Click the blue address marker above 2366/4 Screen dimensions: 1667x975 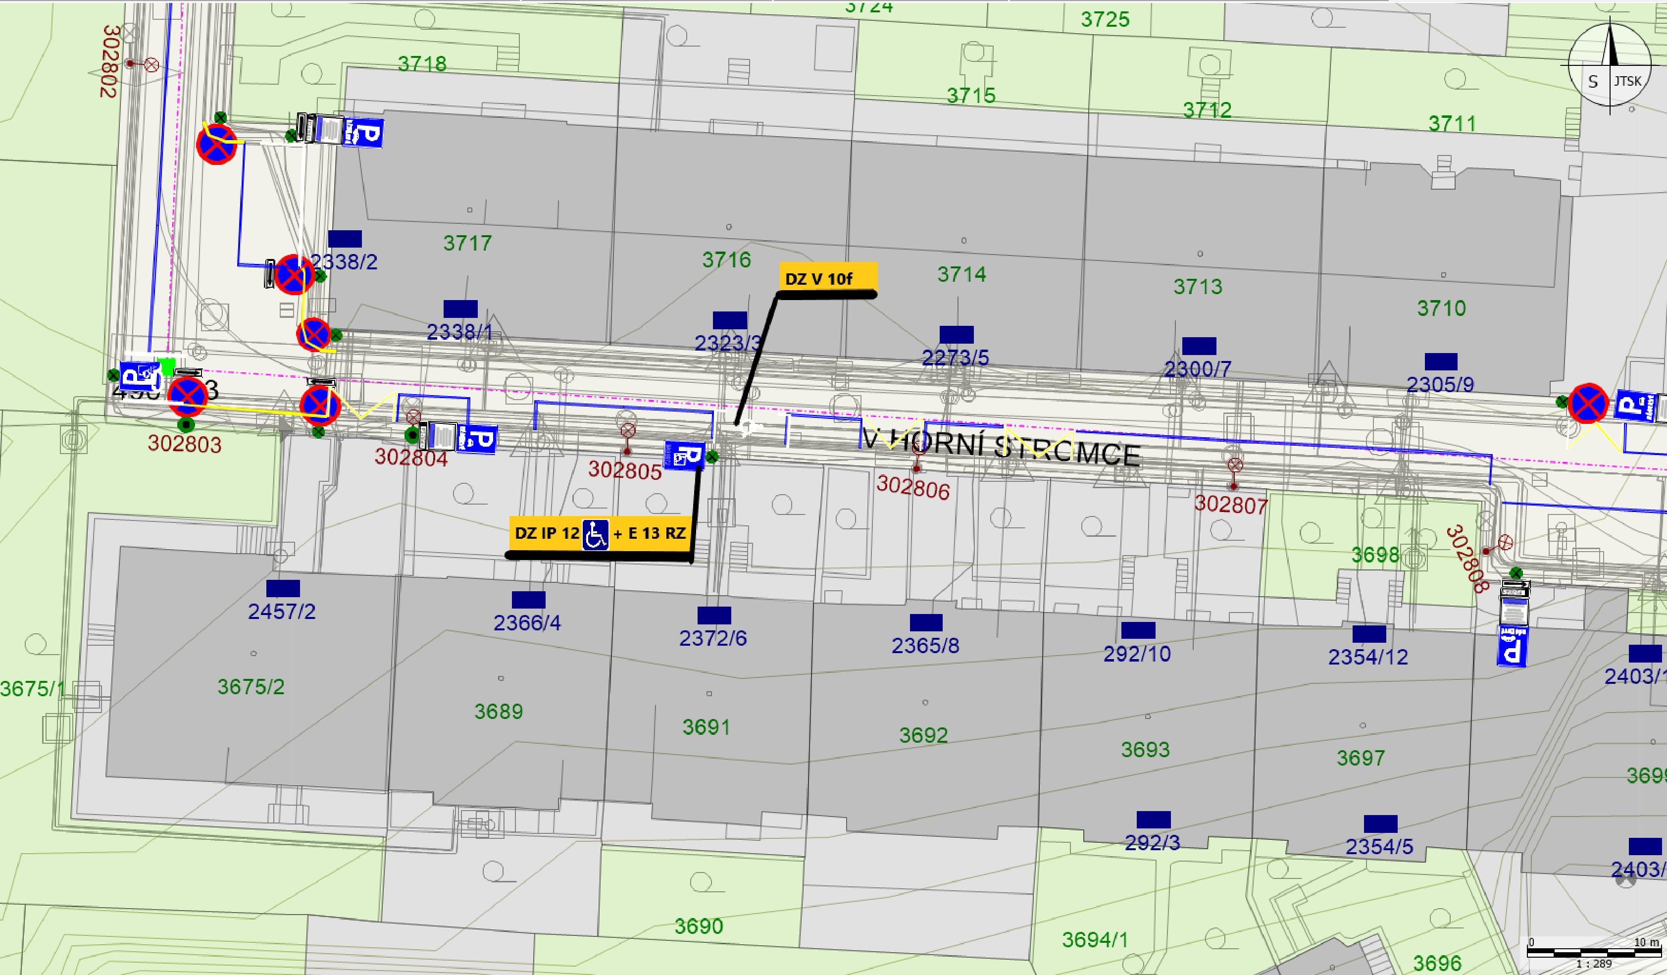click(529, 599)
